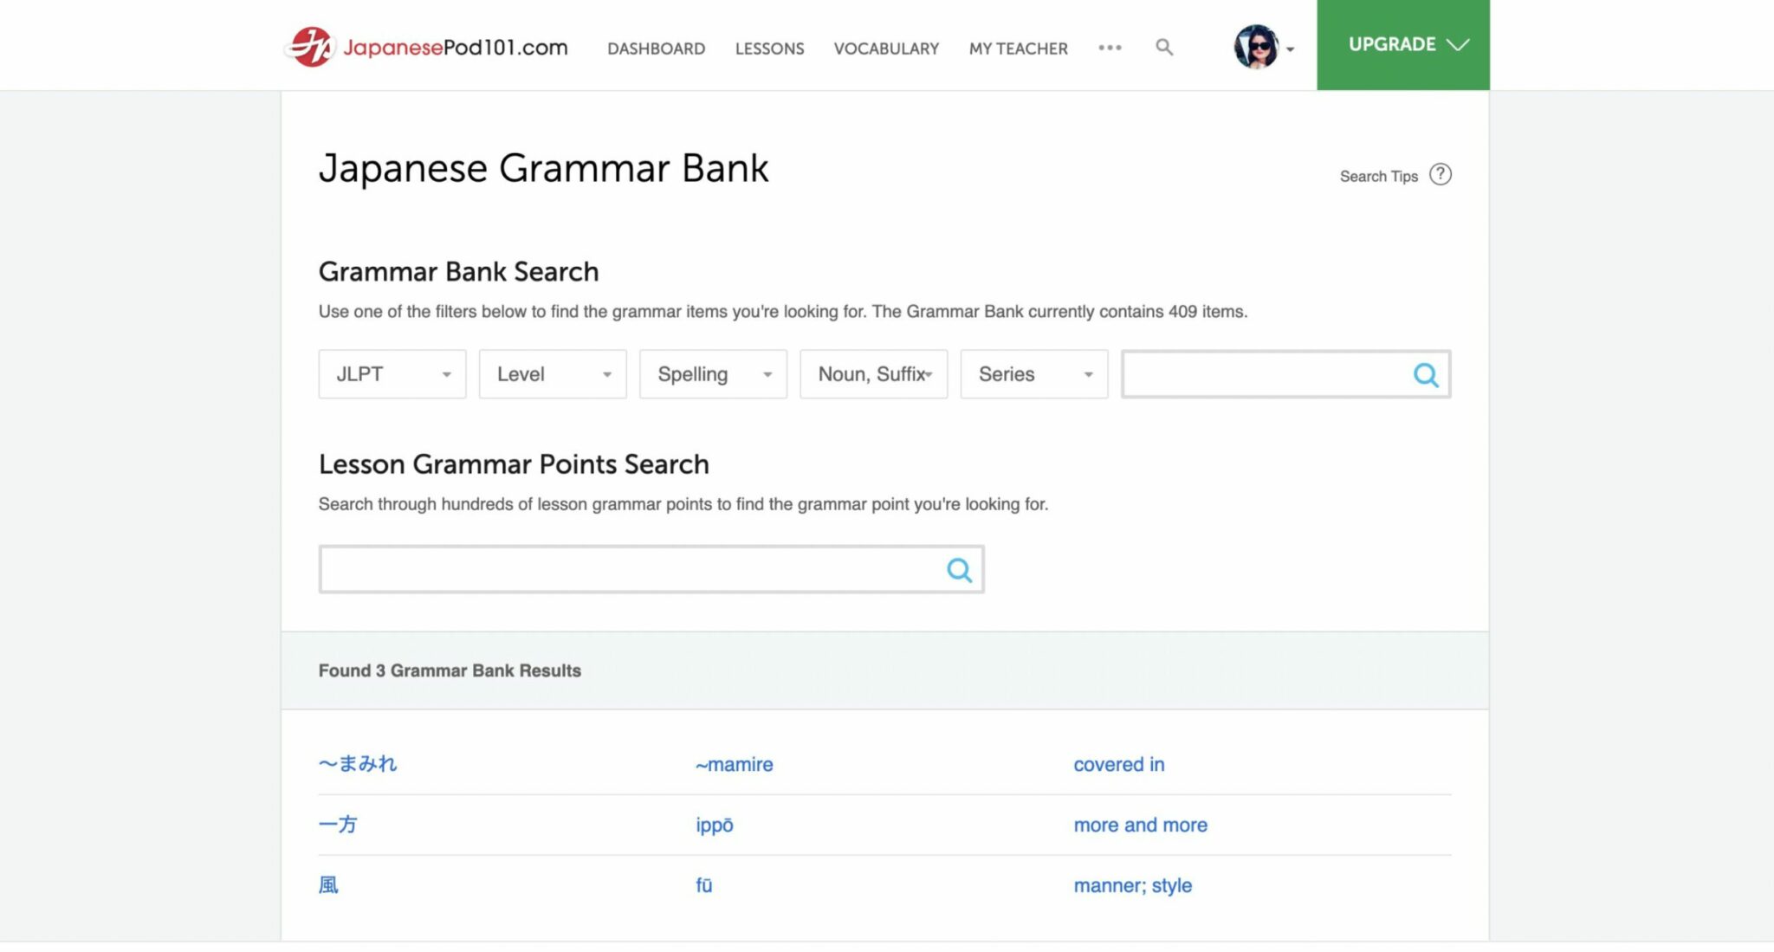This screenshot has width=1774, height=952.
Task: Expand the Spelling filter dropdown
Action: coord(712,374)
